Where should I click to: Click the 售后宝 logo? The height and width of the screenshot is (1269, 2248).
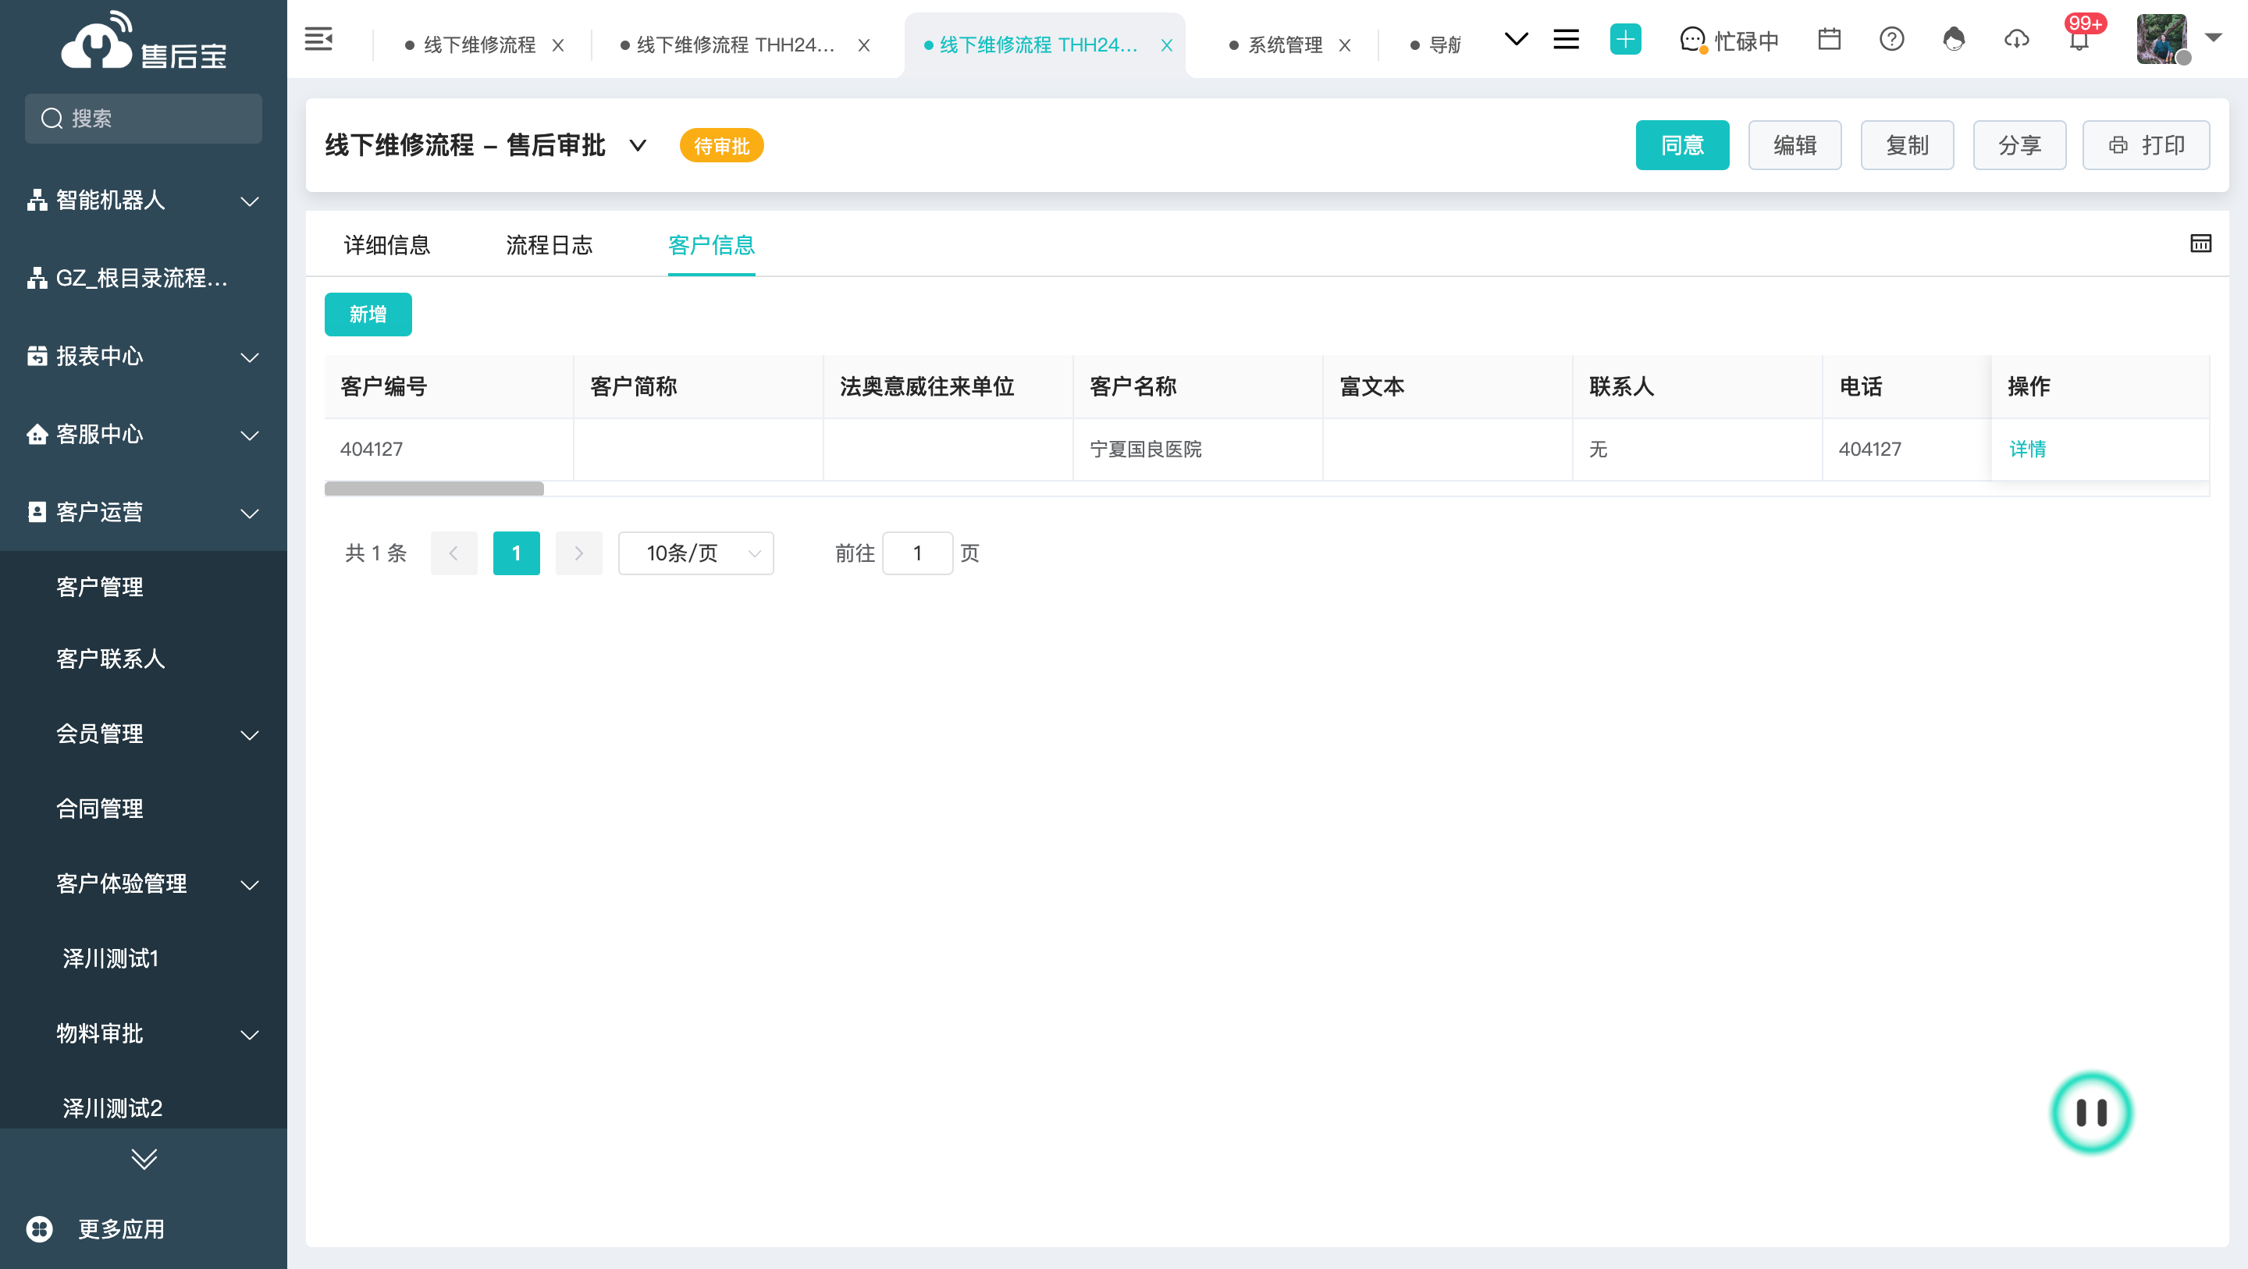coord(143,41)
